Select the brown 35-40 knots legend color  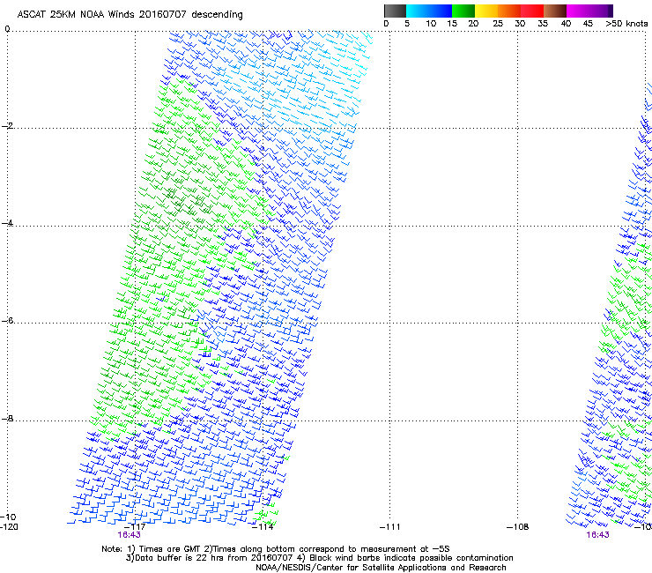tap(555, 11)
